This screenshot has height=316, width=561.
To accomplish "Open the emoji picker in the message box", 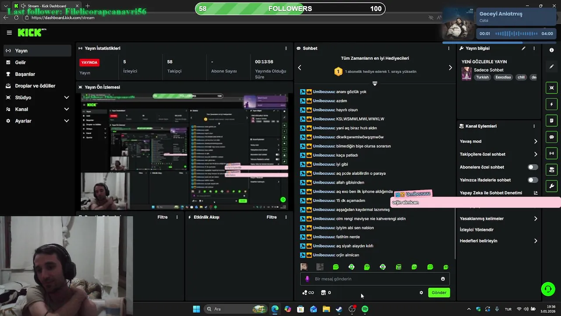I will click(x=443, y=279).
